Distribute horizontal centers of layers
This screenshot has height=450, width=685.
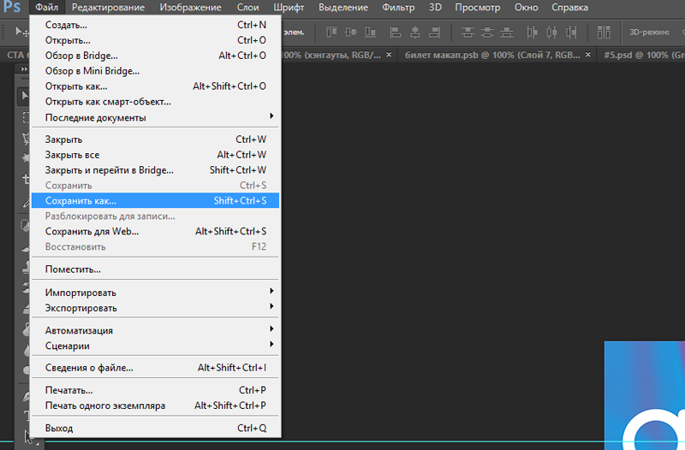(x=551, y=32)
